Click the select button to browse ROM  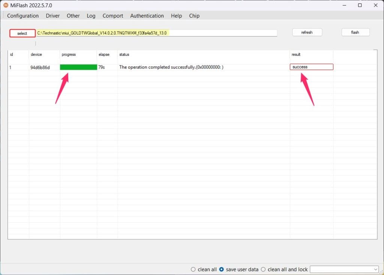22,33
